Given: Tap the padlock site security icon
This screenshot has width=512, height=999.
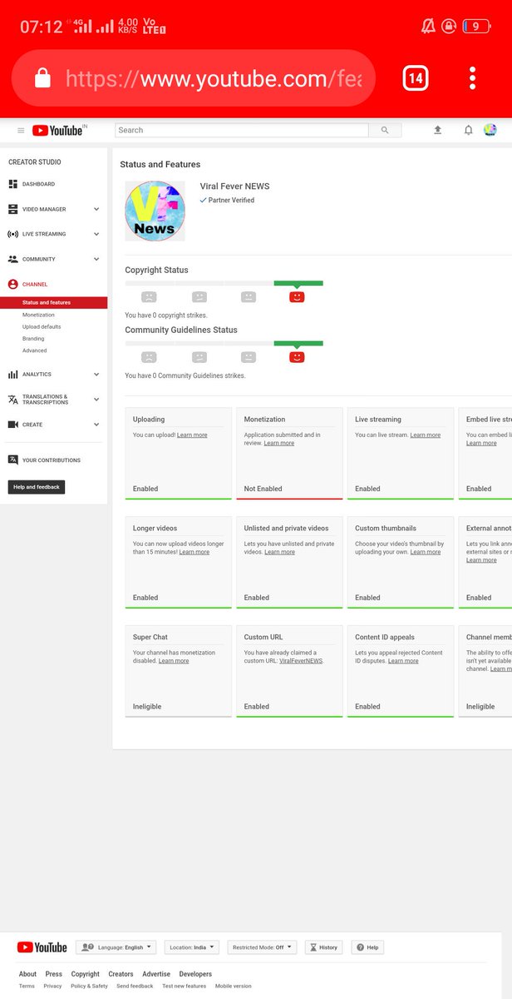Looking at the screenshot, I should [x=42, y=78].
